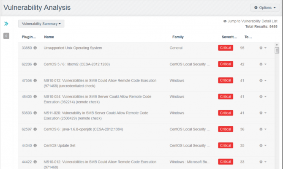Image resolution: width=283 pixels, height=169 pixels.
Task: Sort by the Name column header
Action: 49,37
